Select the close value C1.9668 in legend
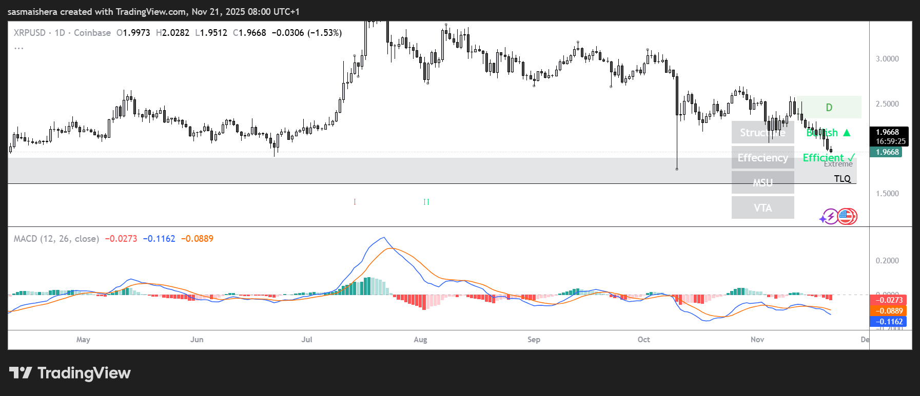The width and height of the screenshot is (920, 396). tap(250, 33)
